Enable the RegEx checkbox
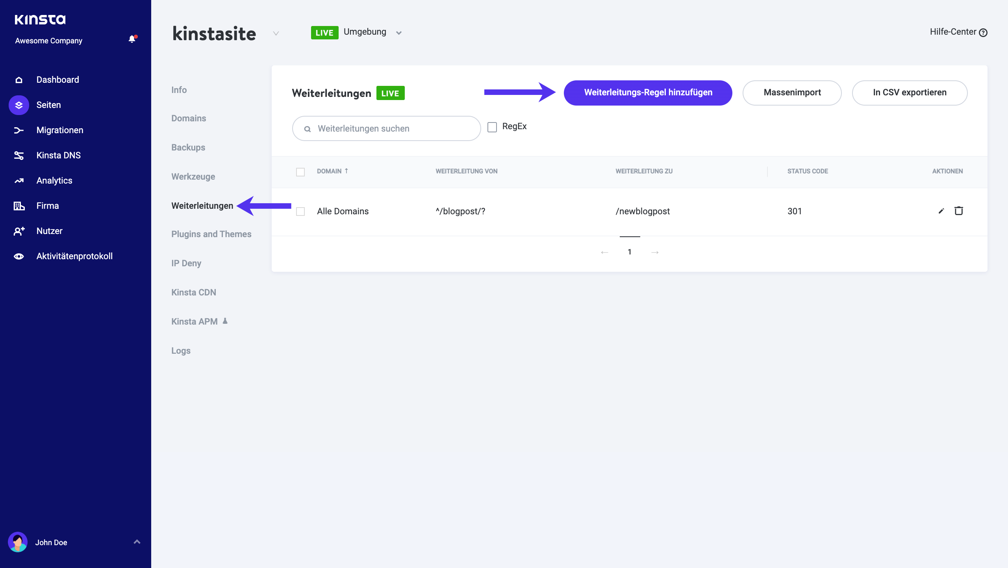Screen dimensions: 1008x568 (x=492, y=126)
